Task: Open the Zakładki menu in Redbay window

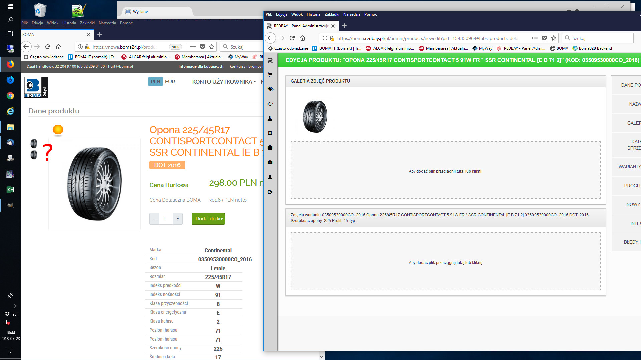Action: point(332,14)
